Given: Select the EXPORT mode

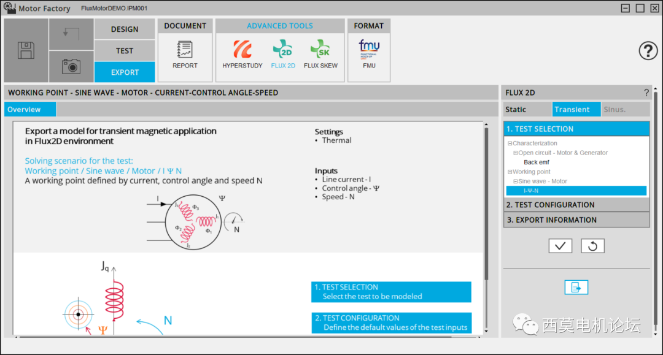Looking at the screenshot, I should pos(125,72).
